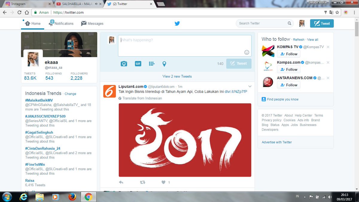Image resolution: width=359 pixels, height=202 pixels.
Task: Click the translate page icon in address bar
Action: (331, 13)
